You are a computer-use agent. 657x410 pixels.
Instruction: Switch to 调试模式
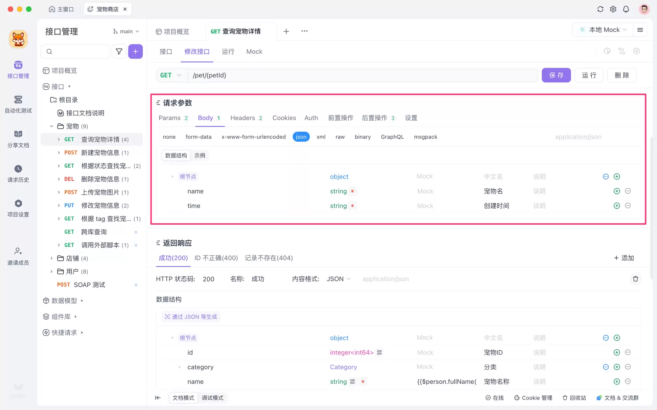(213, 398)
